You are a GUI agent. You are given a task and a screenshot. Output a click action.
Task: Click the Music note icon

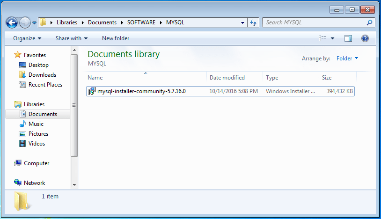(x=22, y=124)
